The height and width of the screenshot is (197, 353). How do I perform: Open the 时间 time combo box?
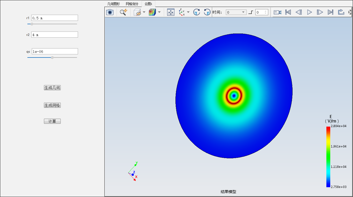click(236, 12)
